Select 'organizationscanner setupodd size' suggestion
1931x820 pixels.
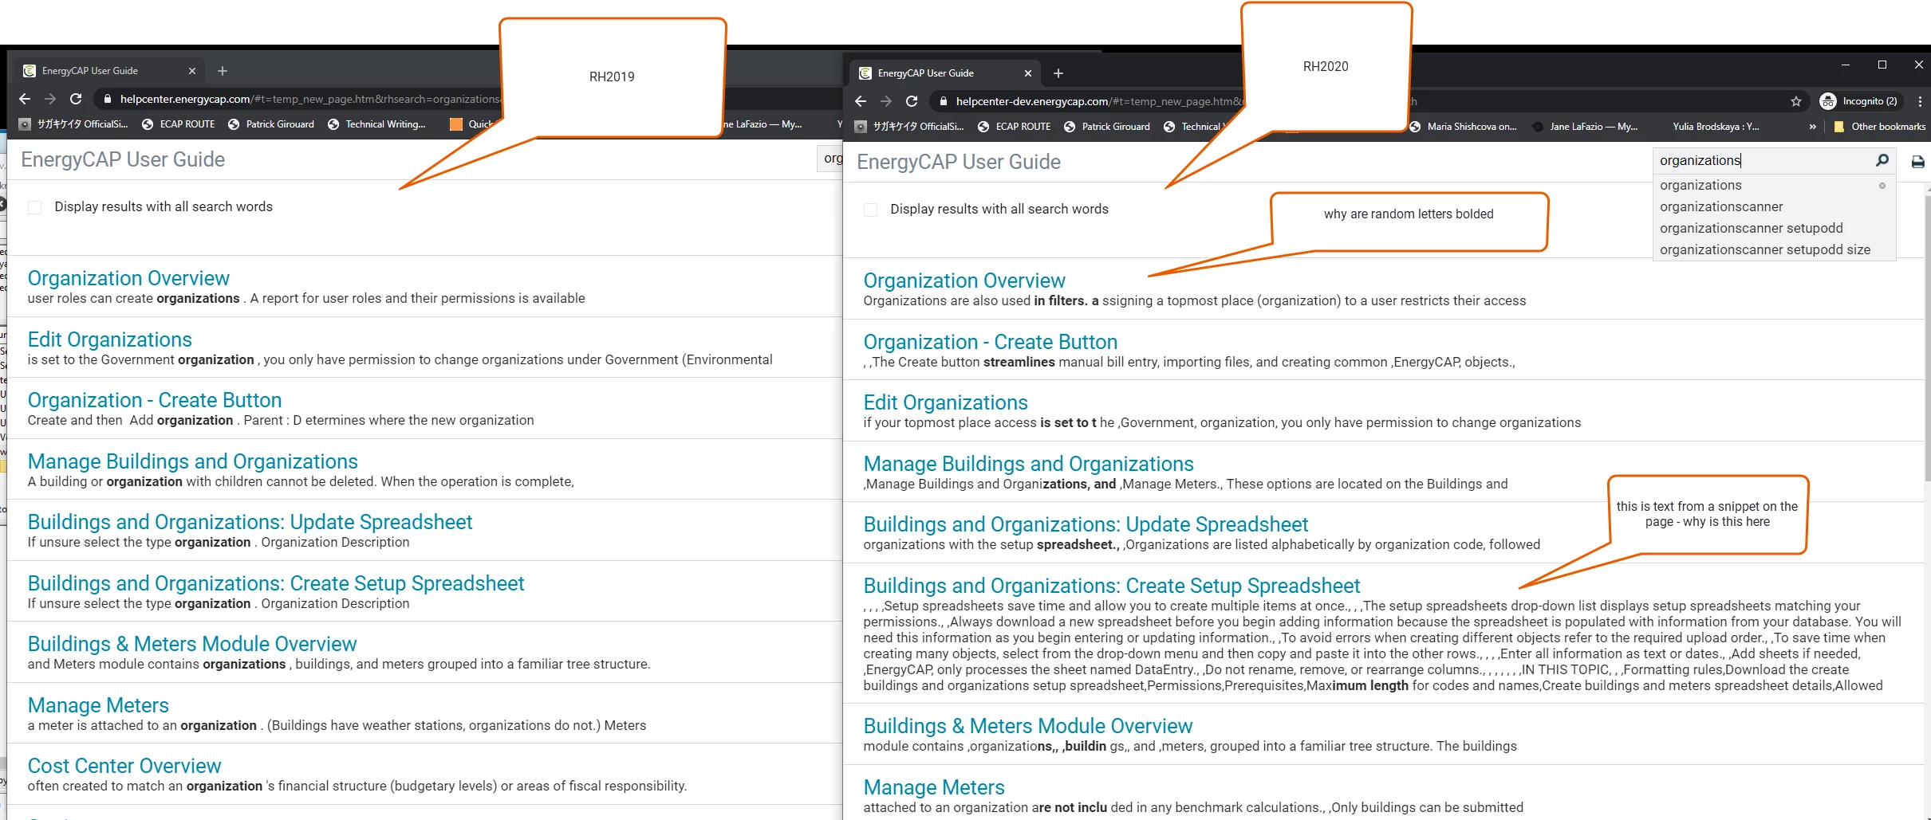pyautogui.click(x=1765, y=250)
